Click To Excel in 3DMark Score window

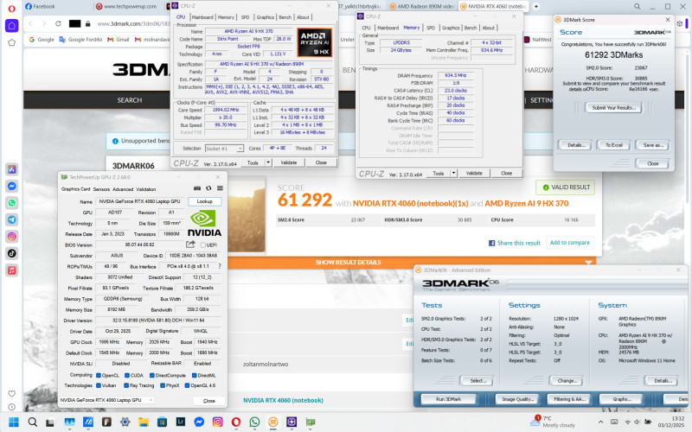tap(614, 145)
